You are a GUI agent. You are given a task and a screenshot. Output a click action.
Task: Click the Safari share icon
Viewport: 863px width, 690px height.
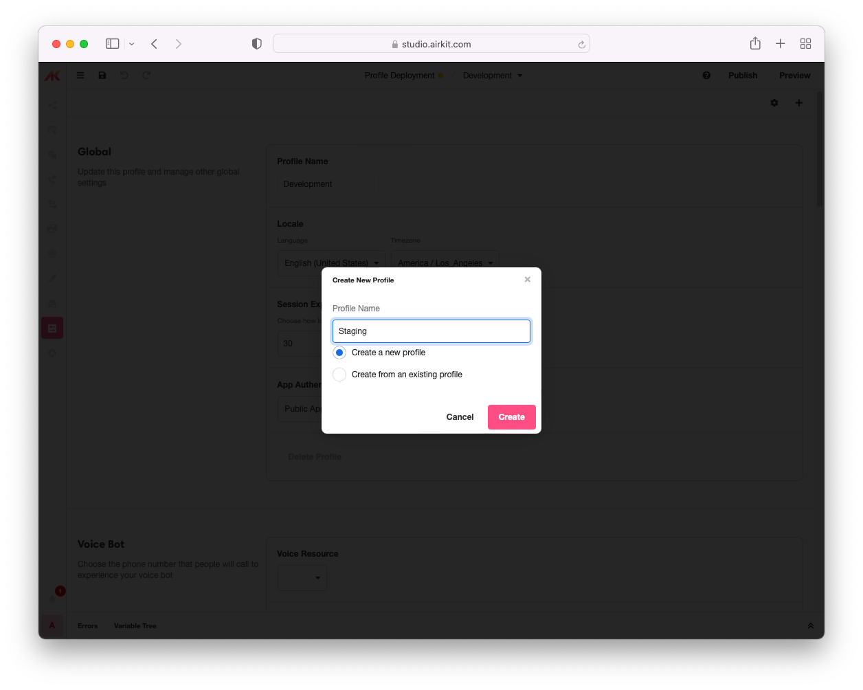coord(755,43)
